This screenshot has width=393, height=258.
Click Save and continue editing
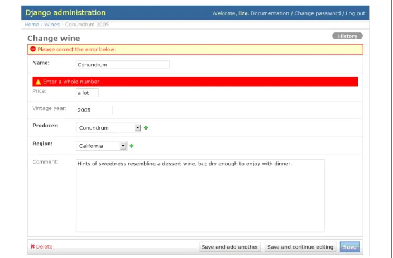point(300,247)
